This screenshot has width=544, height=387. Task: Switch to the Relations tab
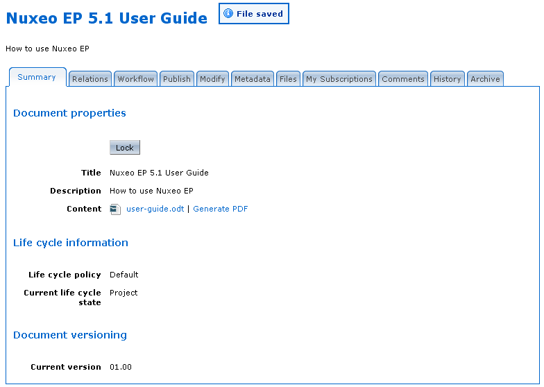tap(90, 79)
